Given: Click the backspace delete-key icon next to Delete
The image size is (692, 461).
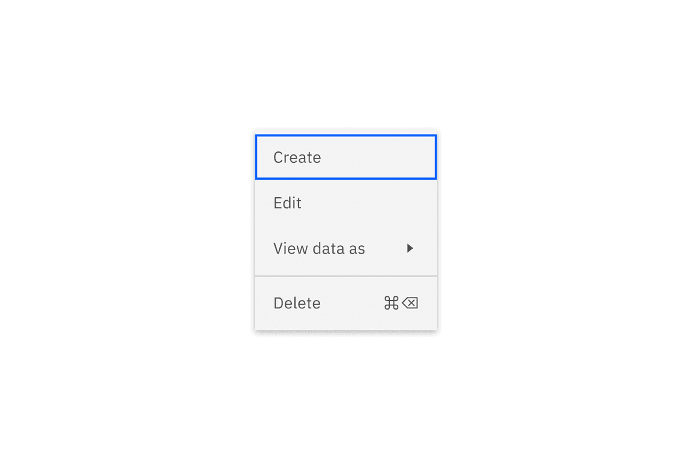Looking at the screenshot, I should click(410, 303).
